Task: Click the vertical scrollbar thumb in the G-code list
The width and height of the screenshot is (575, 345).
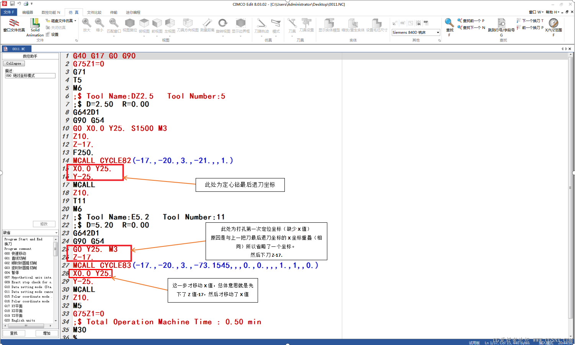Action: (x=56, y=248)
